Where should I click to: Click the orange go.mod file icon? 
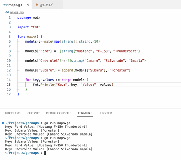coord(37,5)
